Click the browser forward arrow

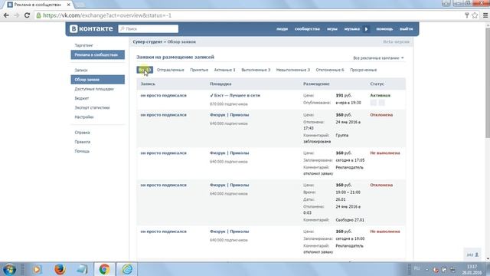17,15
